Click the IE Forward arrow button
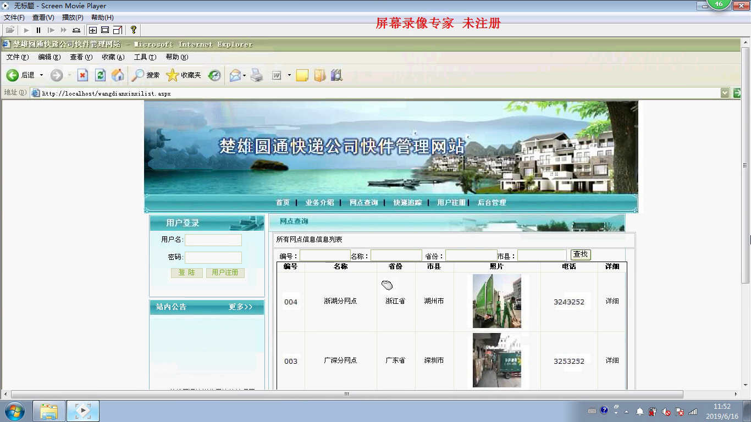The height and width of the screenshot is (422, 751). tap(57, 75)
